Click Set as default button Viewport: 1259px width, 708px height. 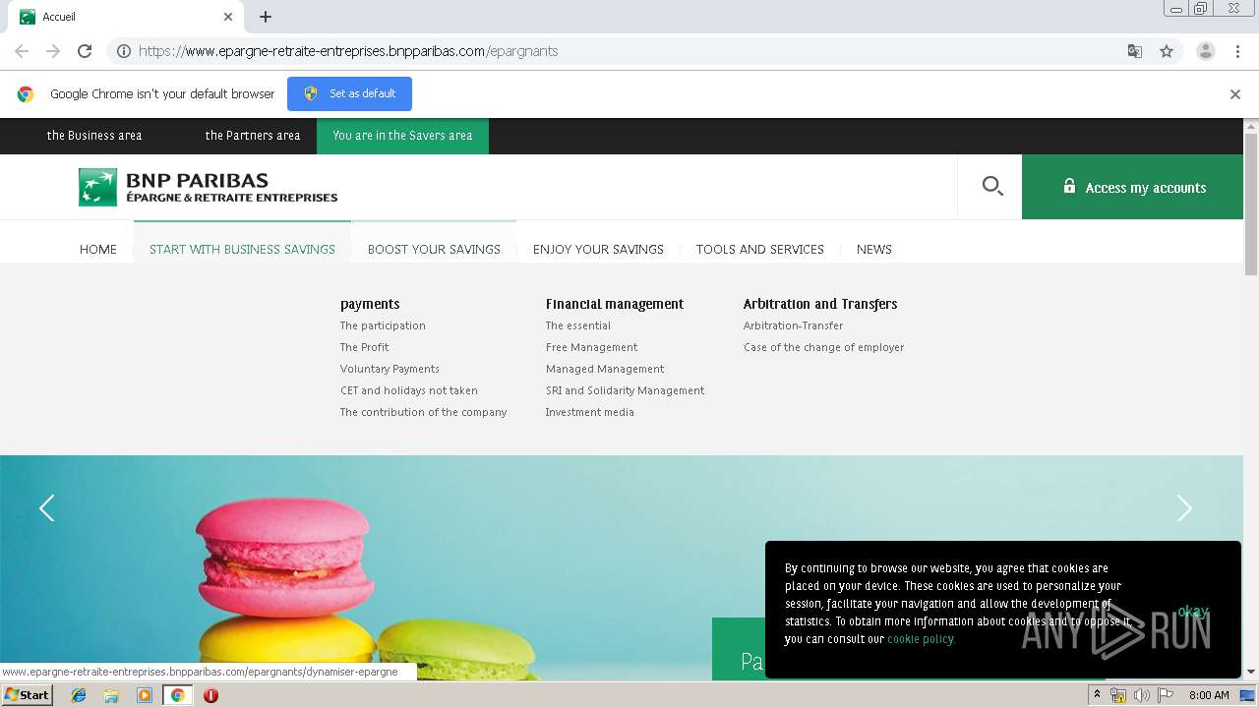coord(349,93)
